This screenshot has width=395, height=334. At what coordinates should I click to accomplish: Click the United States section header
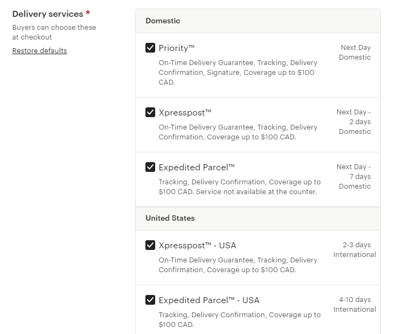click(258, 218)
